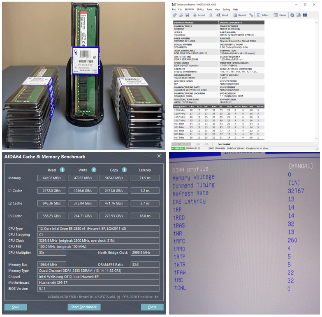This screenshot has height=317, width=322.
Task: Click the Write info icon in AIDA64
Action: coord(94,170)
